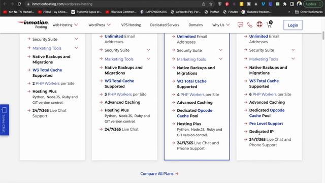
Task: Click PHP Workers link in 6-worker plan
Action: (264, 95)
